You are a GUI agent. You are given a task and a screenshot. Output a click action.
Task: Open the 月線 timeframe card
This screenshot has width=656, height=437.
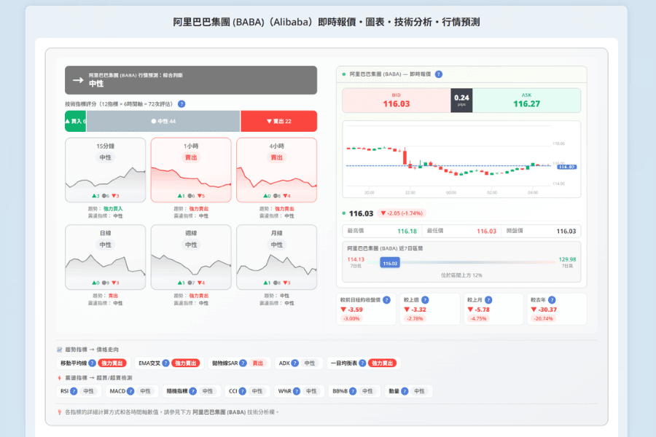[276, 257]
